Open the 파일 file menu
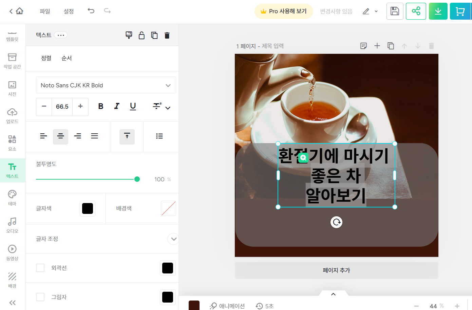Viewport: 472px width, 310px height. [45, 11]
